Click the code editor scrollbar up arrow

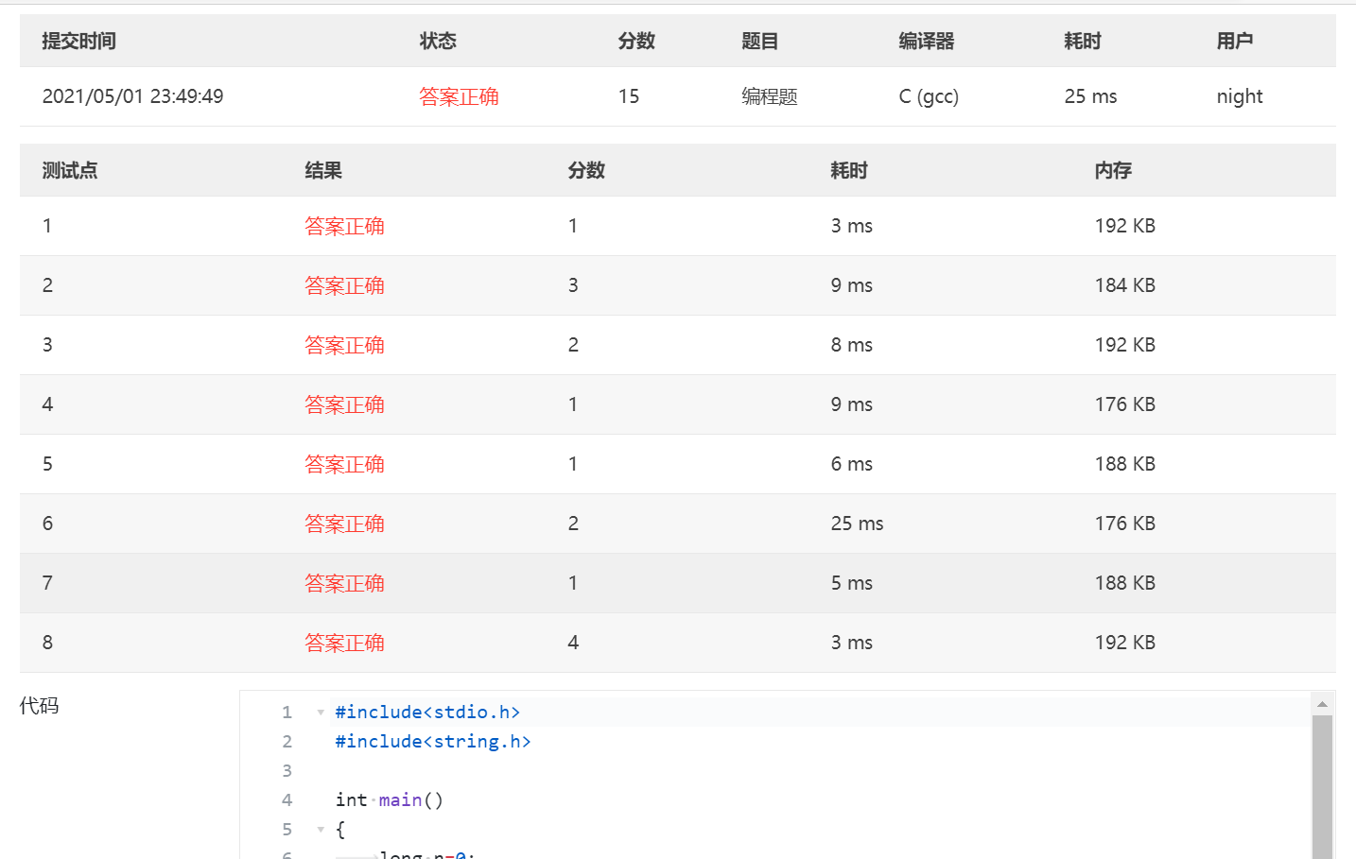coord(1322,703)
